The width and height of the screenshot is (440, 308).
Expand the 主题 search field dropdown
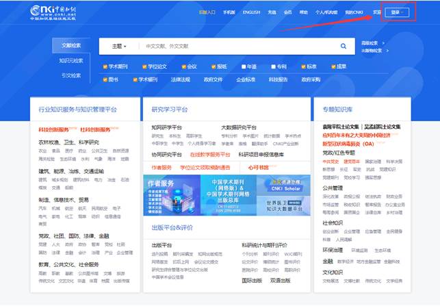click(119, 46)
